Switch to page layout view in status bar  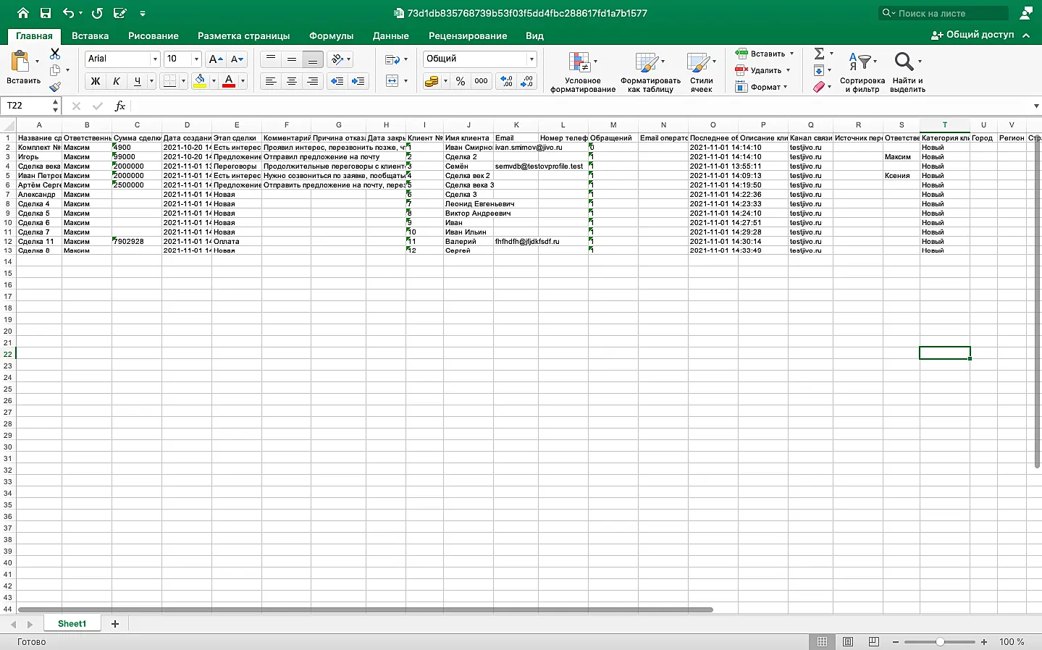coord(848,642)
